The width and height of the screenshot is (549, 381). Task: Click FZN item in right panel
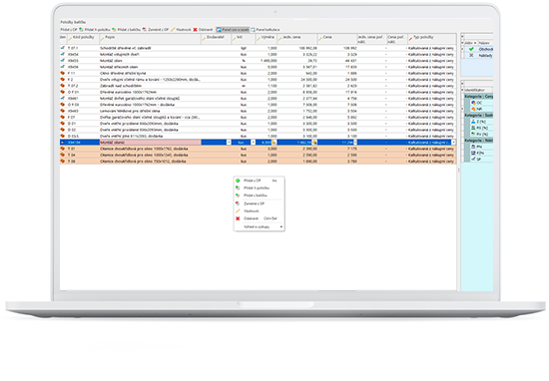(x=480, y=154)
